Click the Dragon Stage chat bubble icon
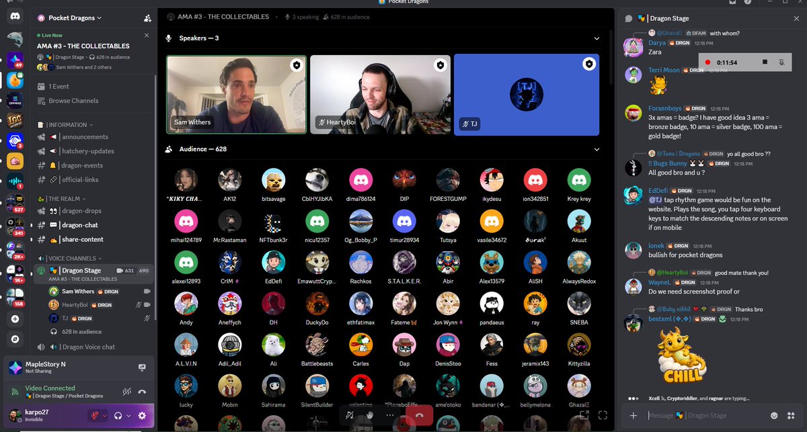 (x=628, y=19)
